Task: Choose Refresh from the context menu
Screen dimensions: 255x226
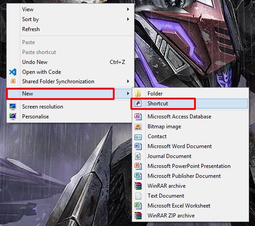Action: tap(70, 29)
